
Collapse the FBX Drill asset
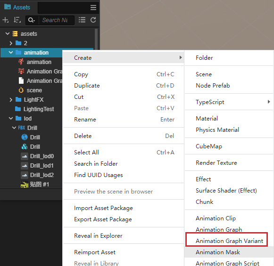[14, 128]
